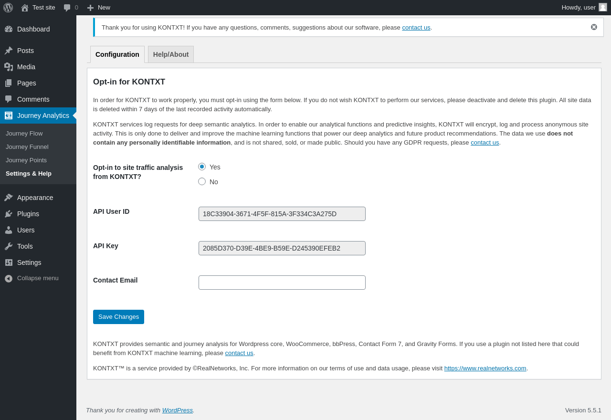The width and height of the screenshot is (611, 420).
Task: Switch to the Help/About tab
Action: coord(171,54)
